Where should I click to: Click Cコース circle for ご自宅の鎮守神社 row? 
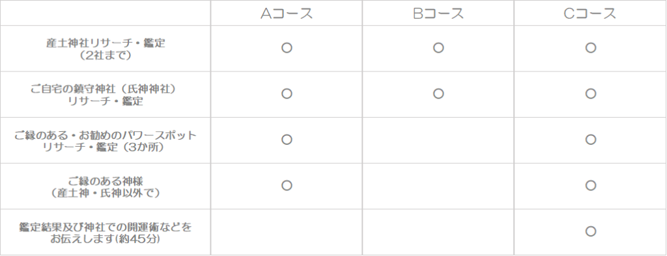590,94
